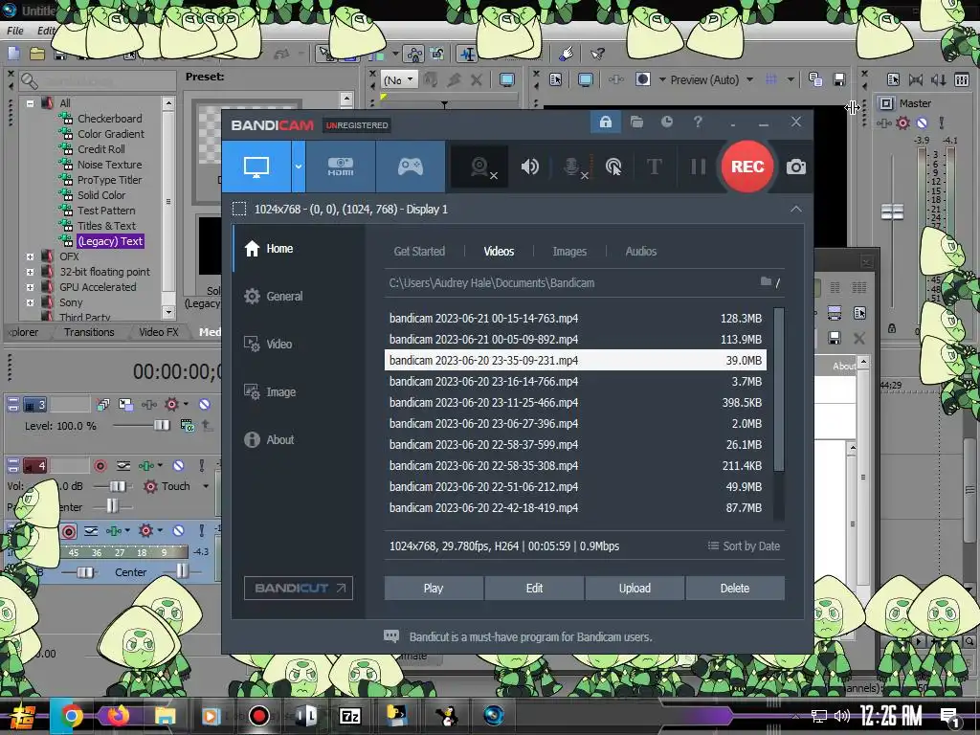Open screen recording mode dropdown arrow
The image size is (980, 735).
299,167
